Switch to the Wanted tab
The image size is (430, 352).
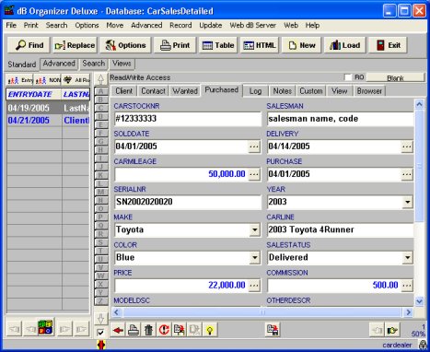click(185, 91)
